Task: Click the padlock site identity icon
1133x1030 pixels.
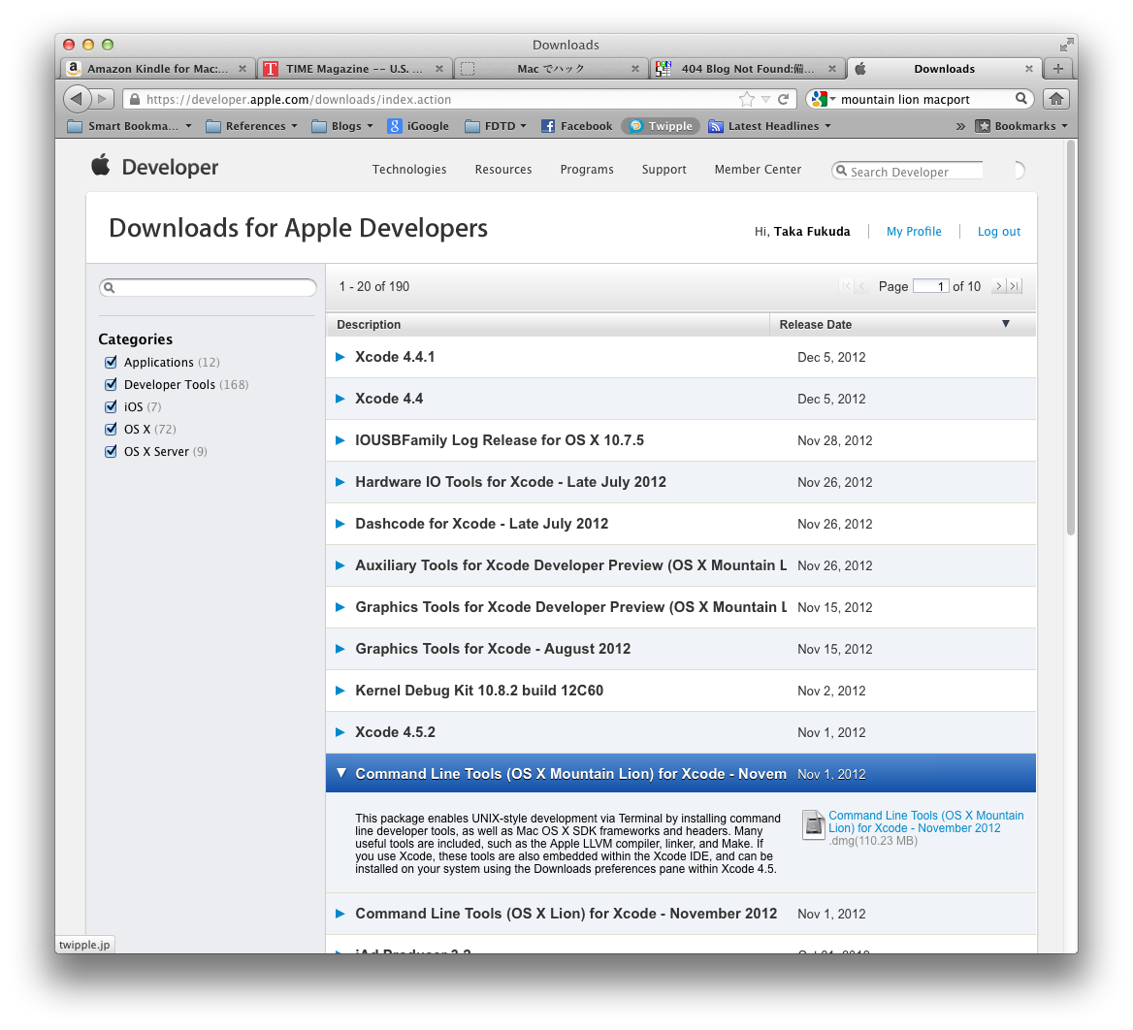Action: tap(135, 99)
